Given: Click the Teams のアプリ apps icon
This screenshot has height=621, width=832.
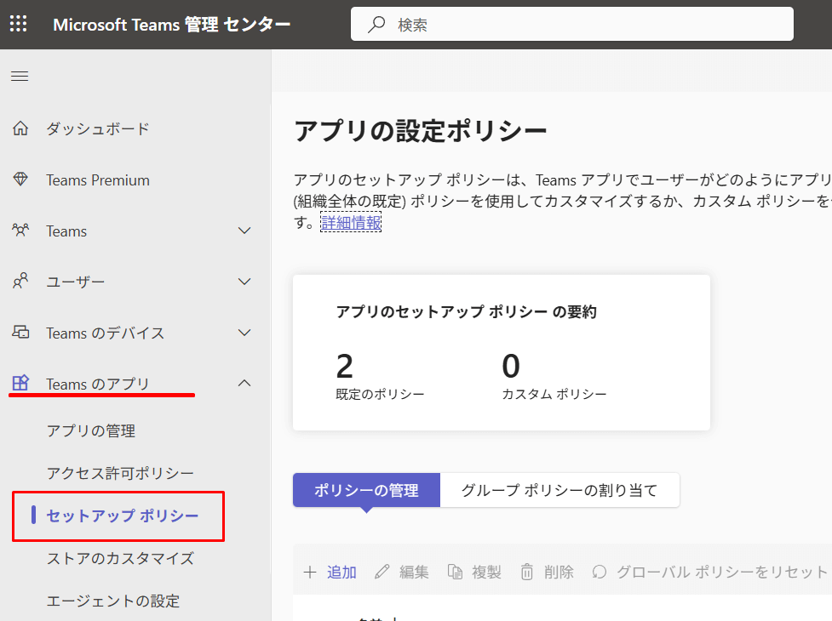Looking at the screenshot, I should click(20, 384).
